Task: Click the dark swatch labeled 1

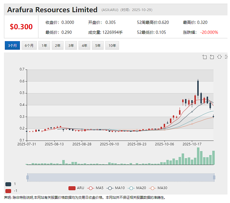Action: (x=8, y=184)
